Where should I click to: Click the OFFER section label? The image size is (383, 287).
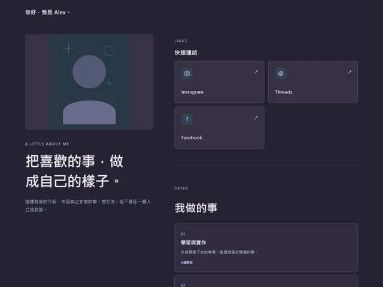[x=181, y=188]
